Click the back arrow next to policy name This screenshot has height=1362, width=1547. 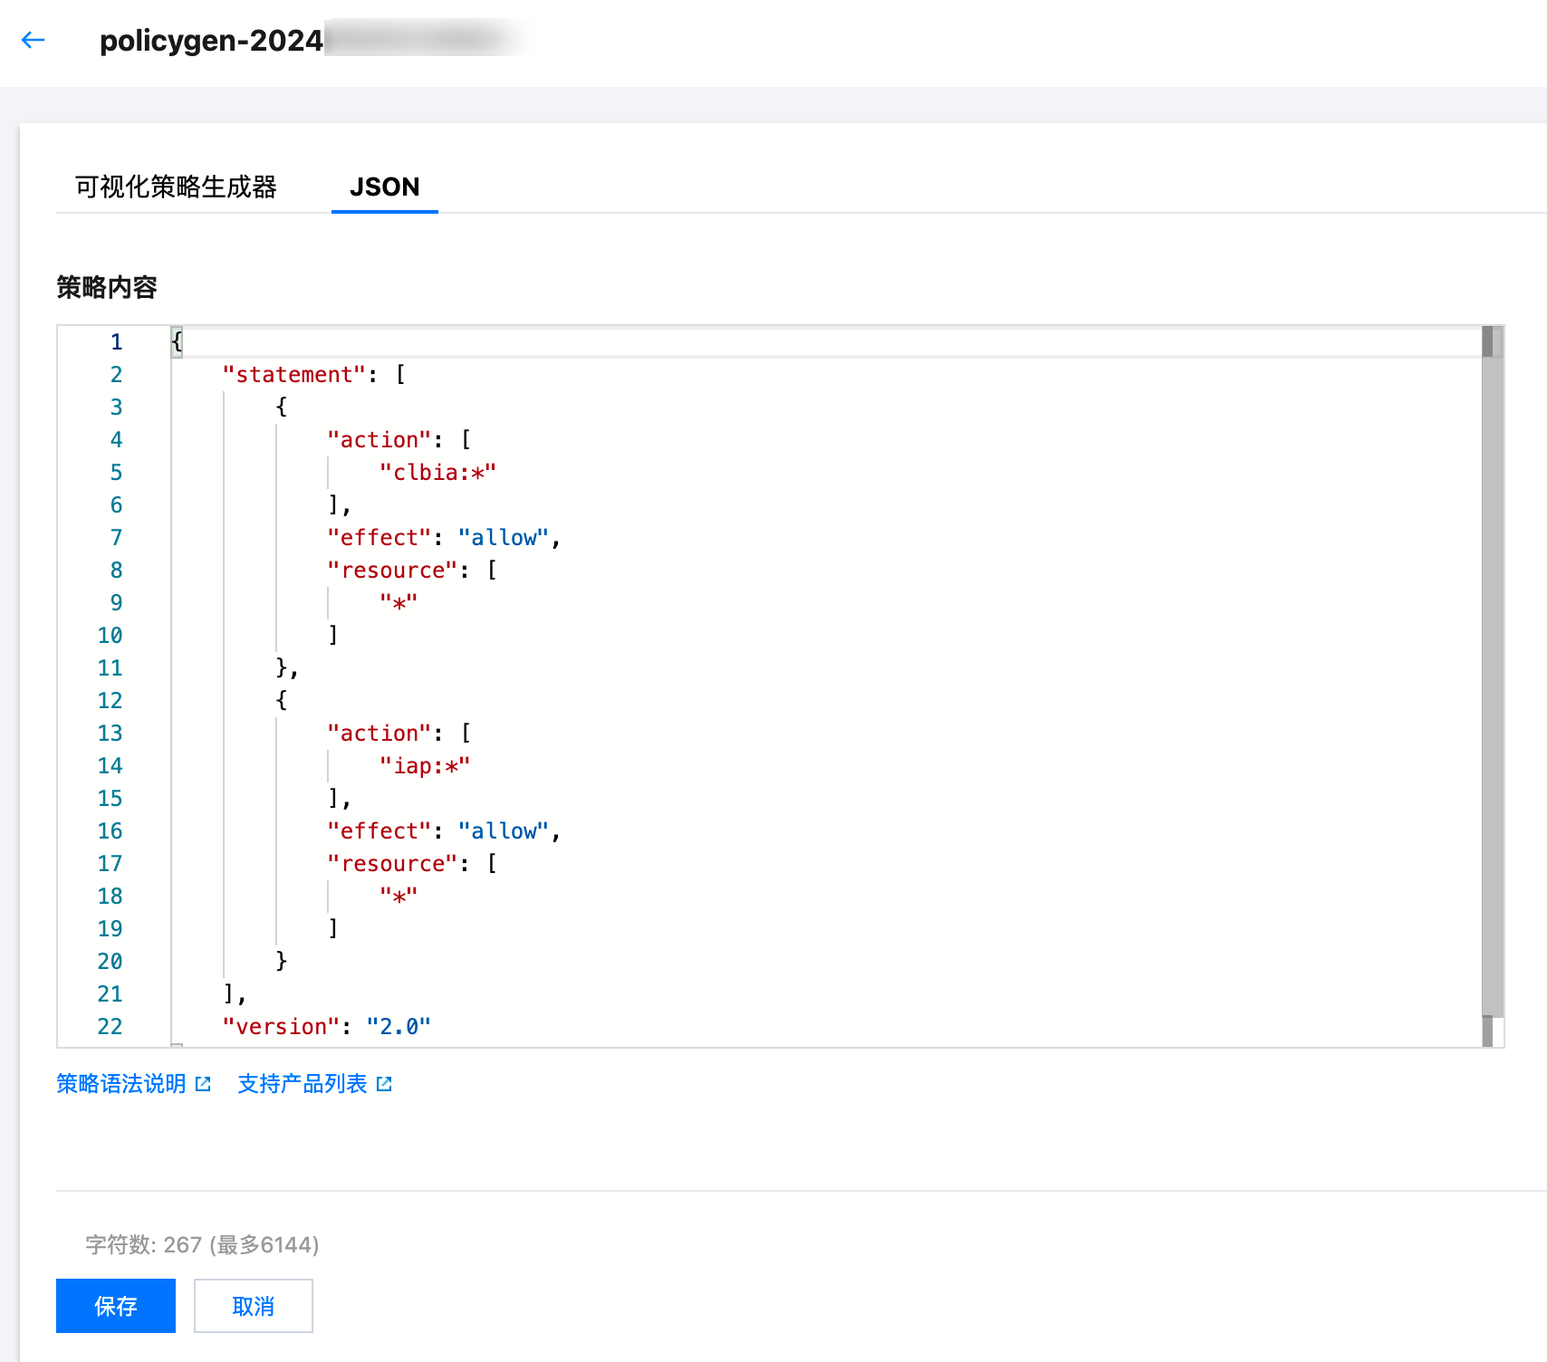point(34,40)
